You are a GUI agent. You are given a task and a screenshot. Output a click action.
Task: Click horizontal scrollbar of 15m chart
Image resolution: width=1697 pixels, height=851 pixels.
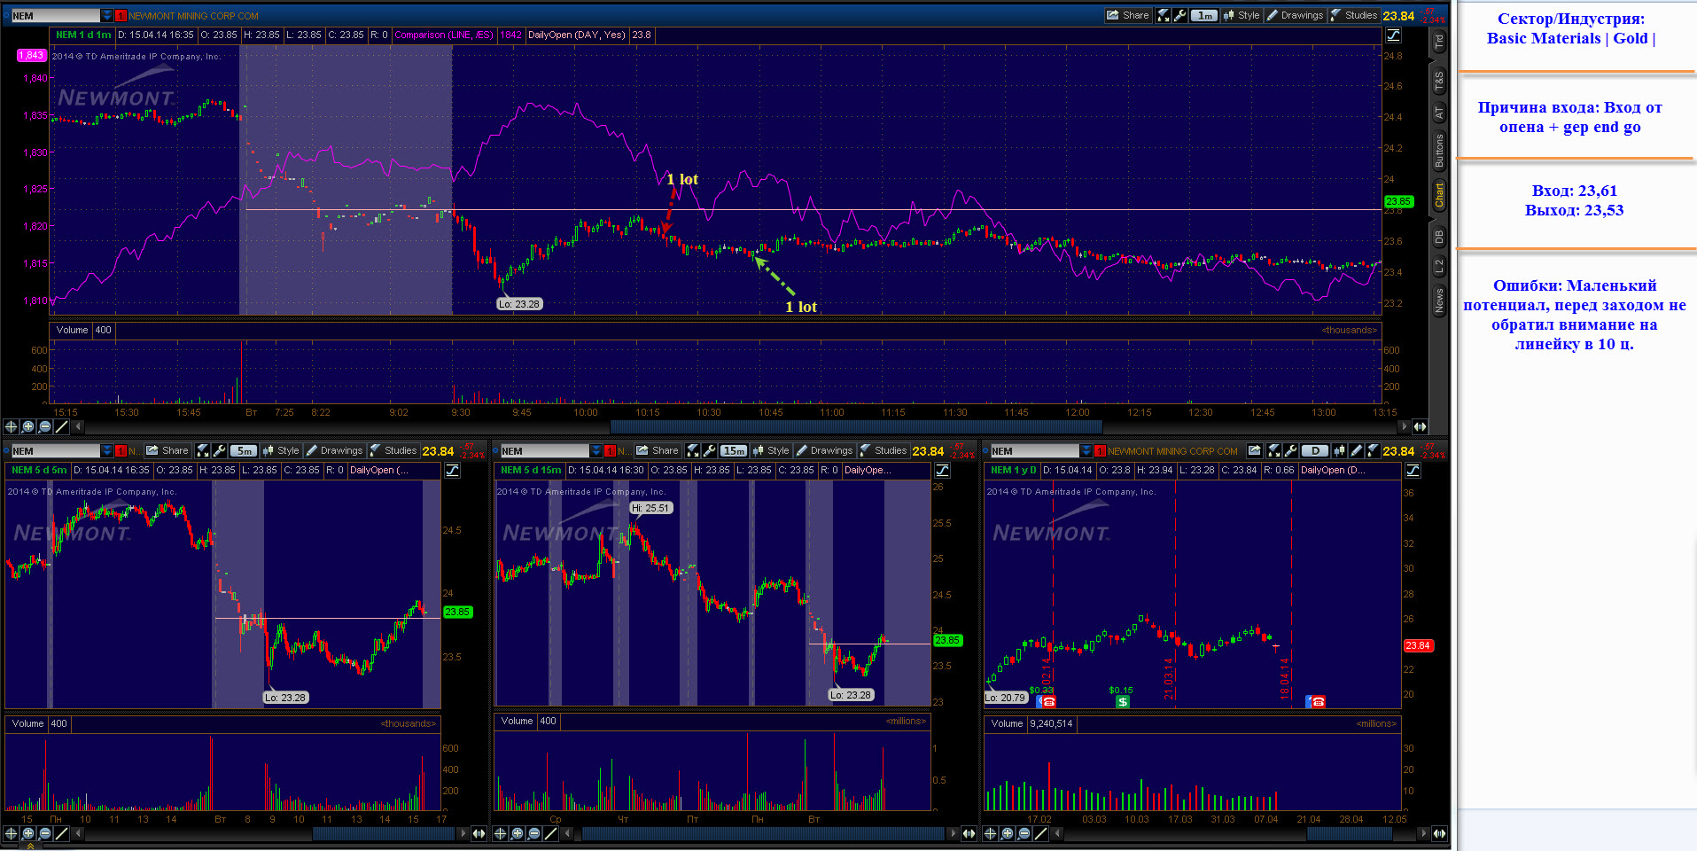tap(762, 833)
